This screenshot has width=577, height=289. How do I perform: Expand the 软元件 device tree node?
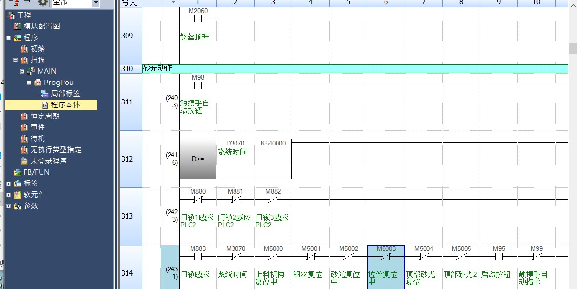(8, 195)
